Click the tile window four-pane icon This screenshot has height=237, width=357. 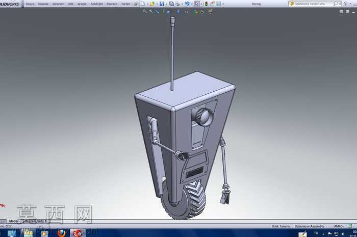pos(347,11)
